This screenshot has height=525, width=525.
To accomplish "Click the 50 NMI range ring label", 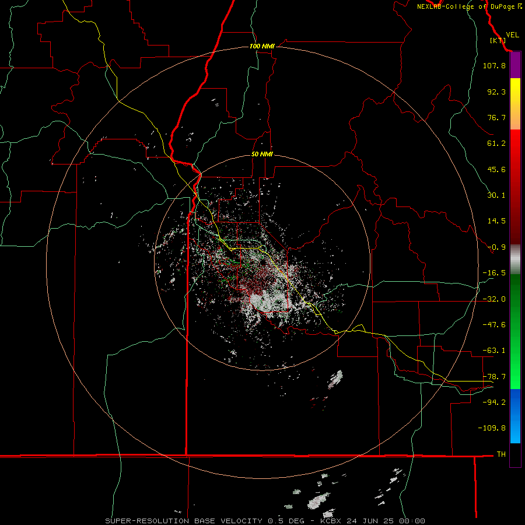I will click(262, 155).
